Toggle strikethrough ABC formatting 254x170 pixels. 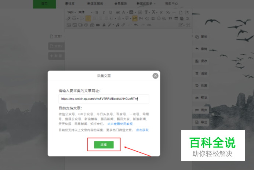pyautogui.click(x=118, y=12)
